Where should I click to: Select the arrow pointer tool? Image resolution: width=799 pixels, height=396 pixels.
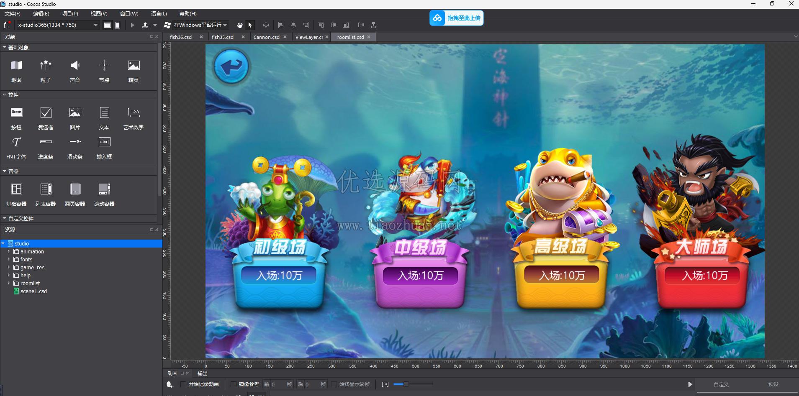coord(250,25)
